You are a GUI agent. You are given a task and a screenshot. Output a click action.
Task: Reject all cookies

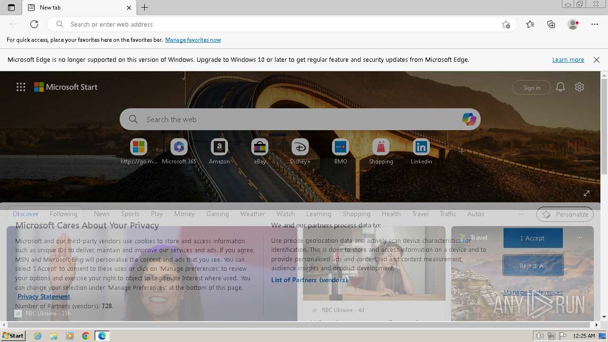(533, 266)
